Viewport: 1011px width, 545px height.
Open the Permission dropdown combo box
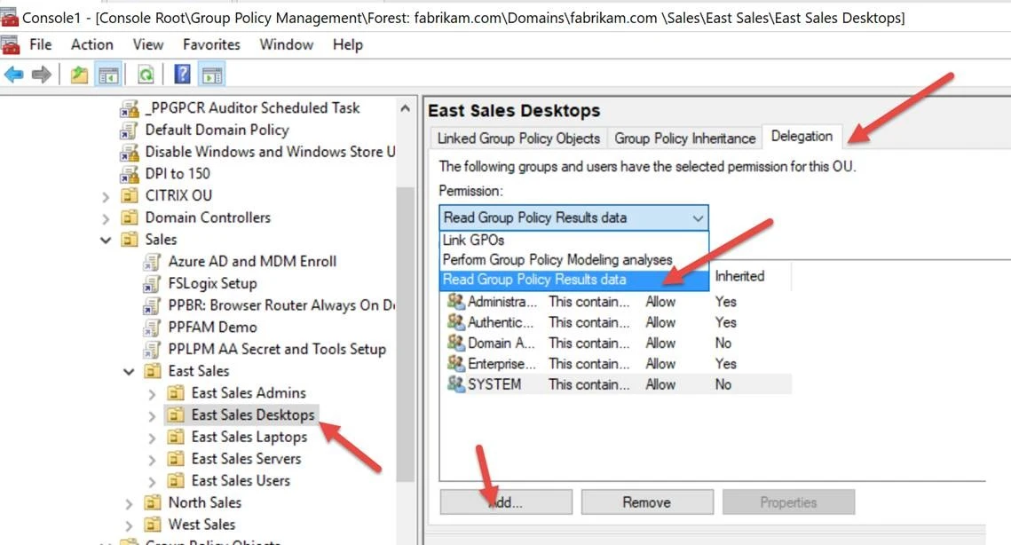tap(573, 217)
